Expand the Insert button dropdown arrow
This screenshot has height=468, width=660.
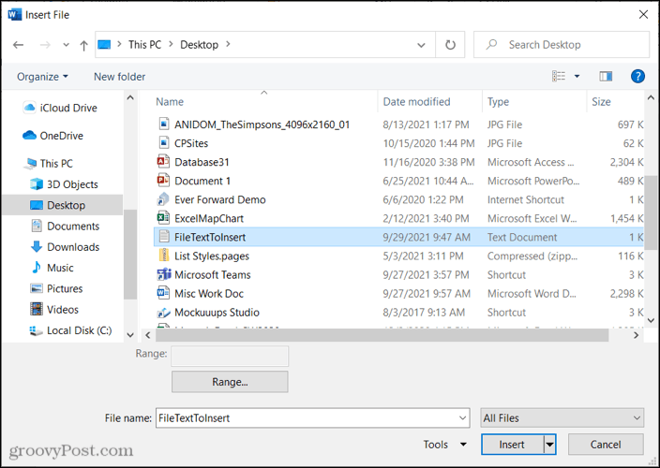pyautogui.click(x=550, y=445)
